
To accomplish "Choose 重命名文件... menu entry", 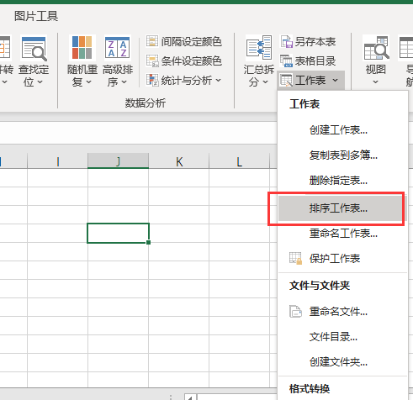I will click(342, 312).
